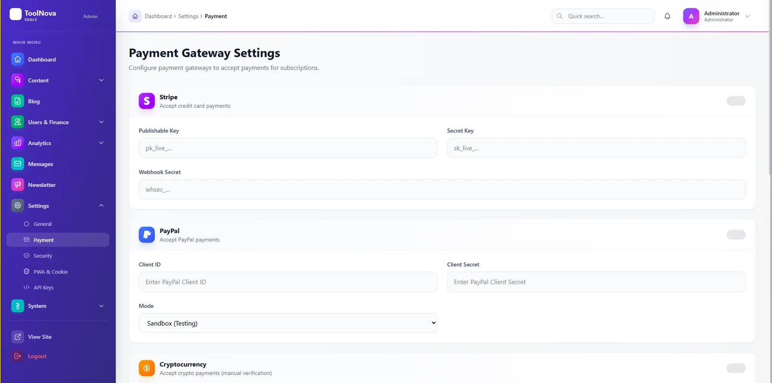Click the Stripe Publishable Key field

tap(288, 148)
